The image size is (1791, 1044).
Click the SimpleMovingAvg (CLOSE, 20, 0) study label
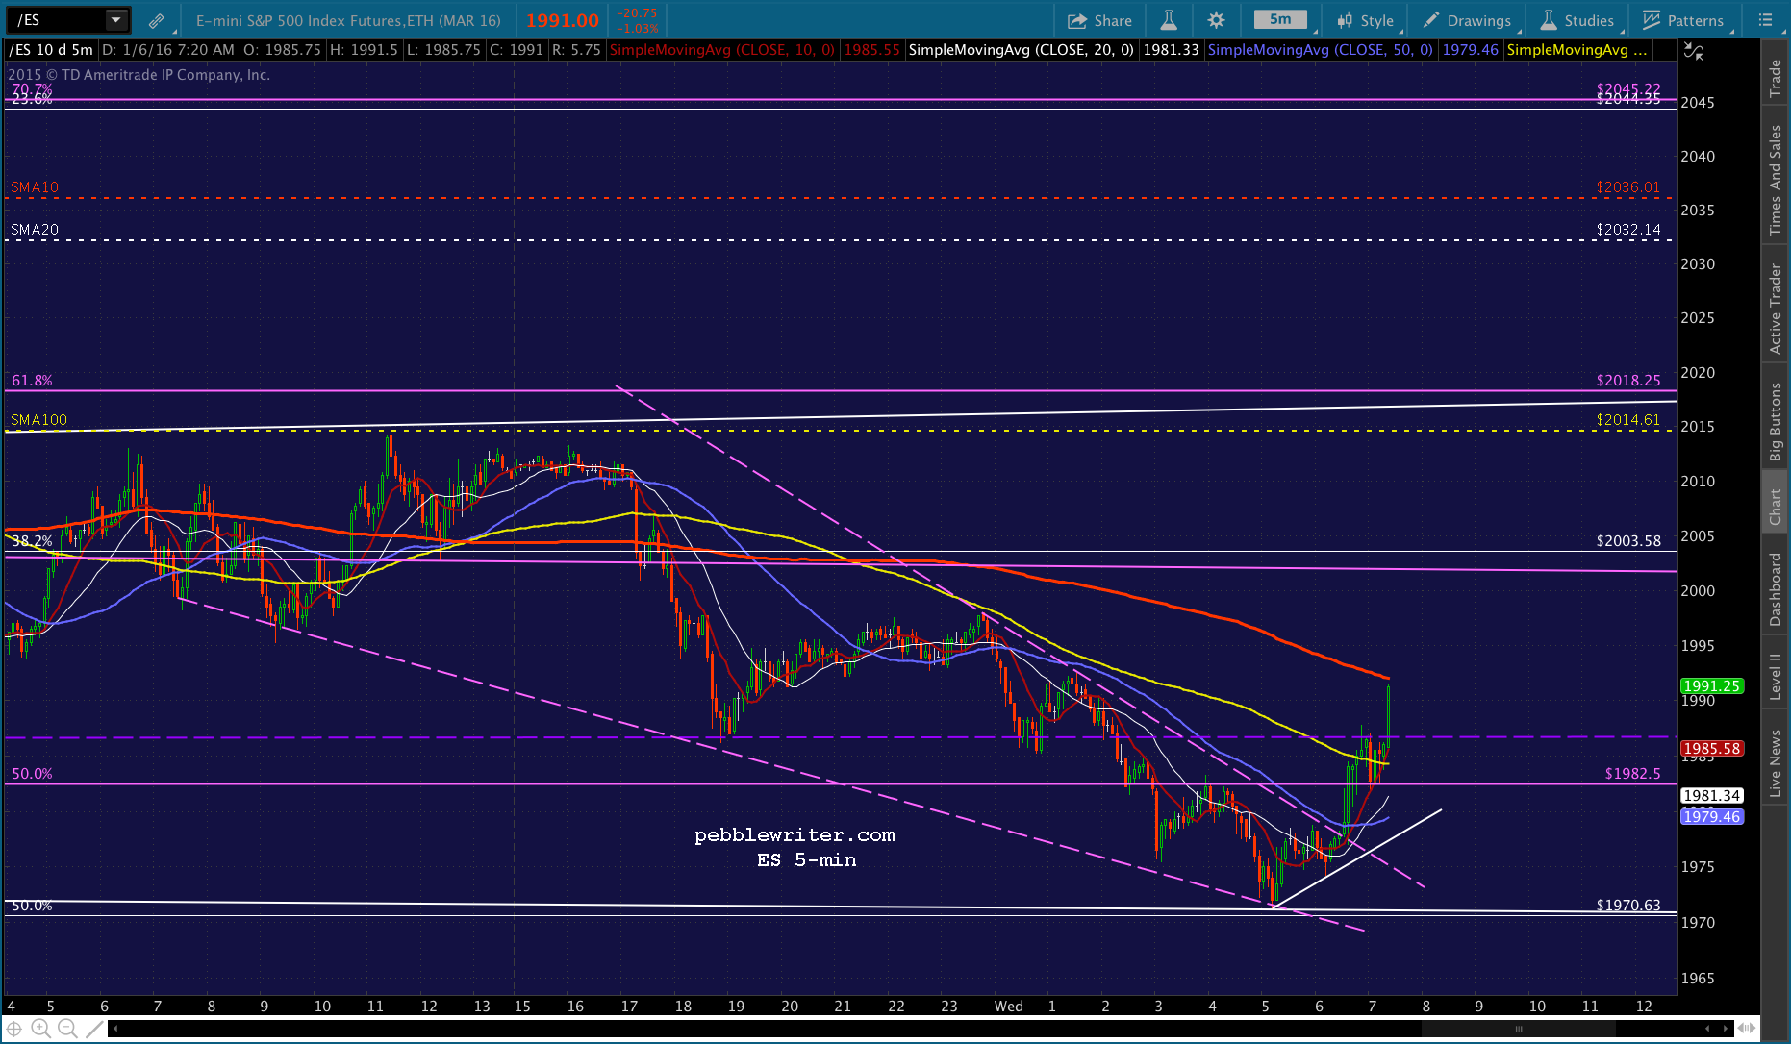1021,50
